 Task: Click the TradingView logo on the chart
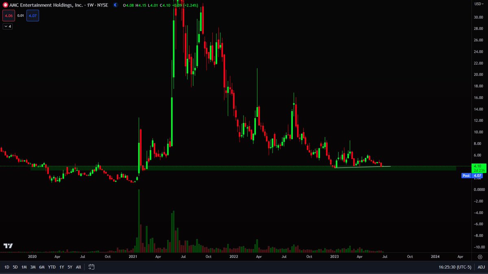pos(8,246)
